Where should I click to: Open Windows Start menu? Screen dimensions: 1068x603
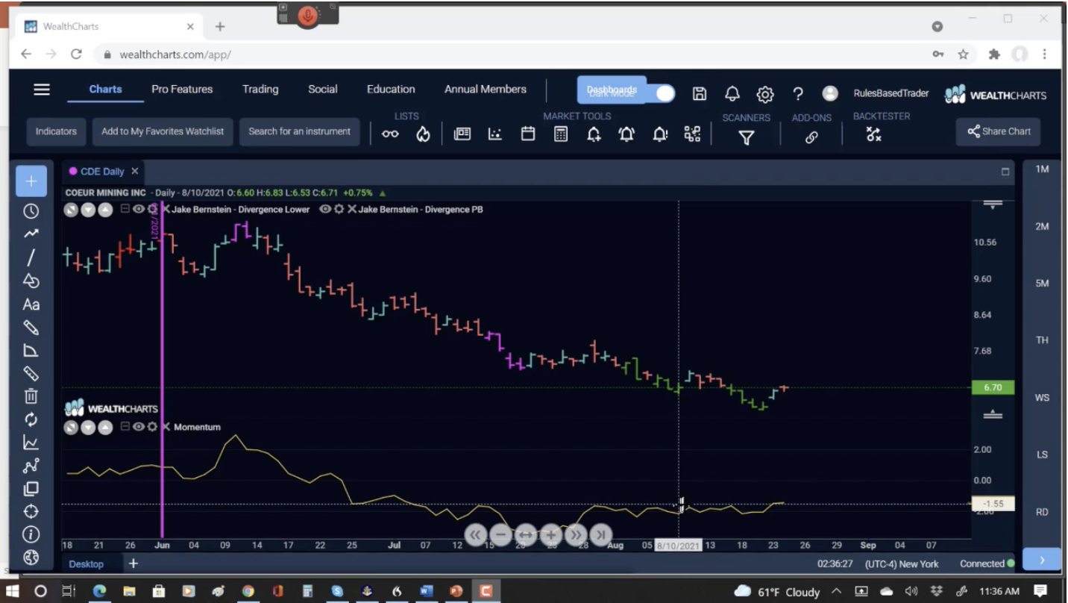click(13, 591)
